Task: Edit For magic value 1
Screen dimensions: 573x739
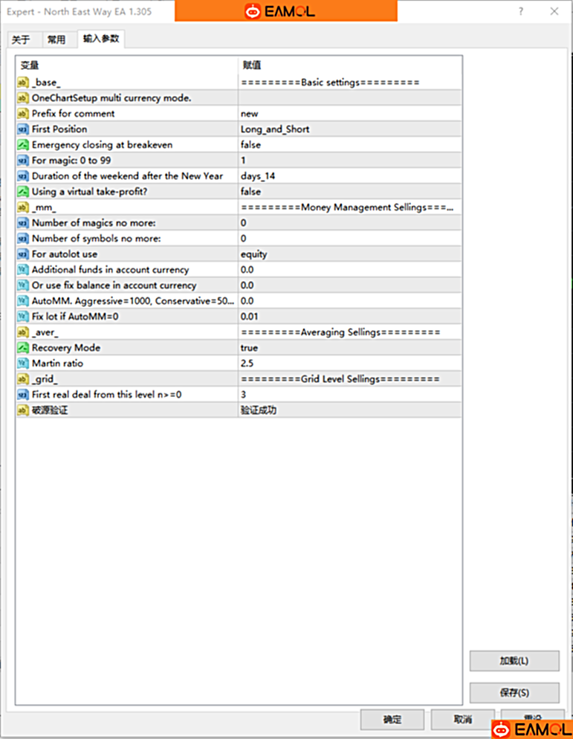Action: point(350,161)
